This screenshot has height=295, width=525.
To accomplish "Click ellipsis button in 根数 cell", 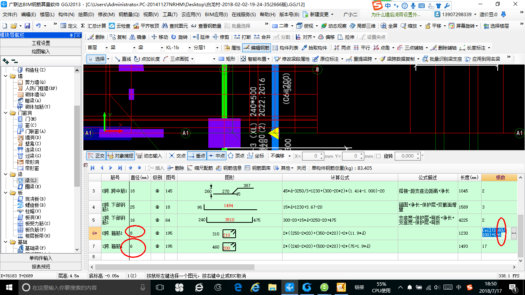I will 514,233.
